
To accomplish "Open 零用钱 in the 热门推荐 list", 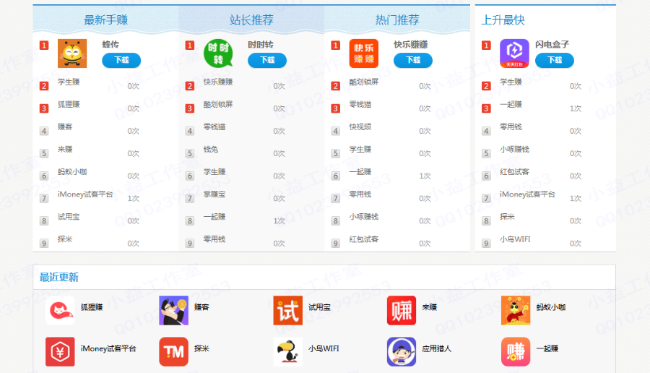I will pyautogui.click(x=360, y=194).
